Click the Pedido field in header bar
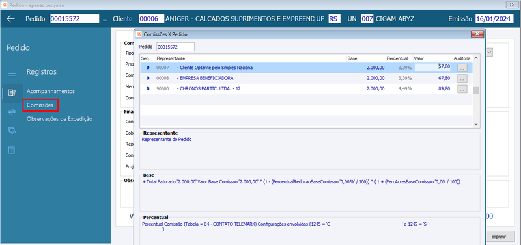 click(75, 19)
